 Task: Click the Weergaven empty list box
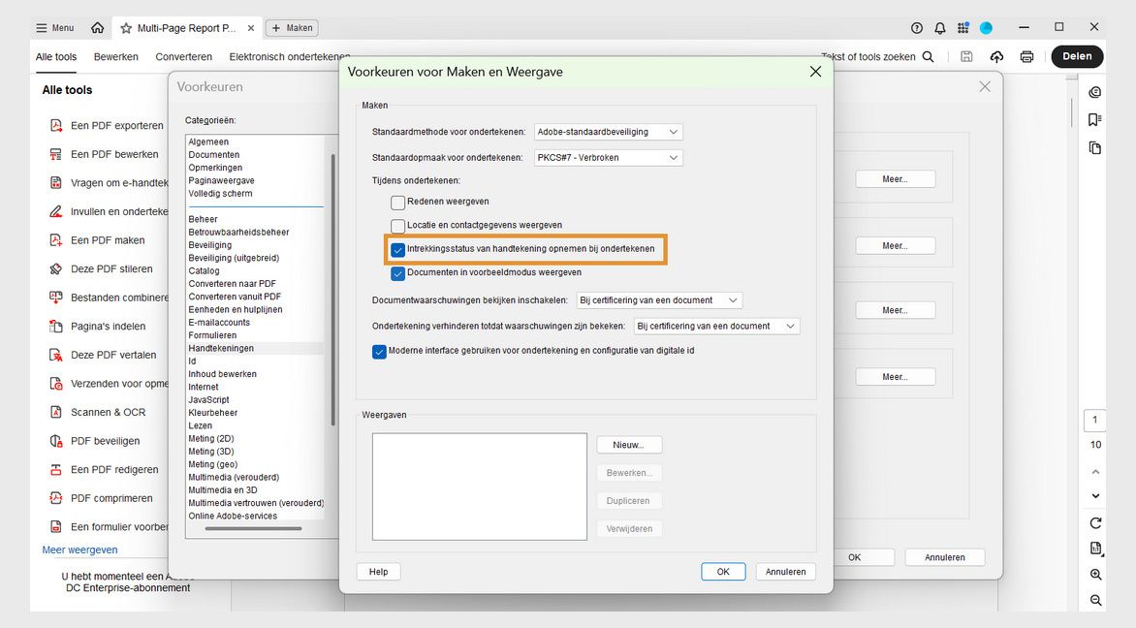click(480, 487)
